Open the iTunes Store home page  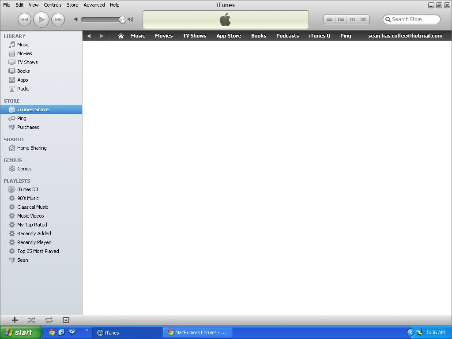pos(121,36)
